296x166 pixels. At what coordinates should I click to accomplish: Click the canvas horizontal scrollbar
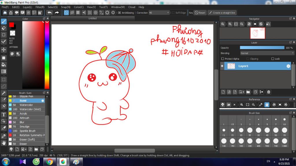135,150
